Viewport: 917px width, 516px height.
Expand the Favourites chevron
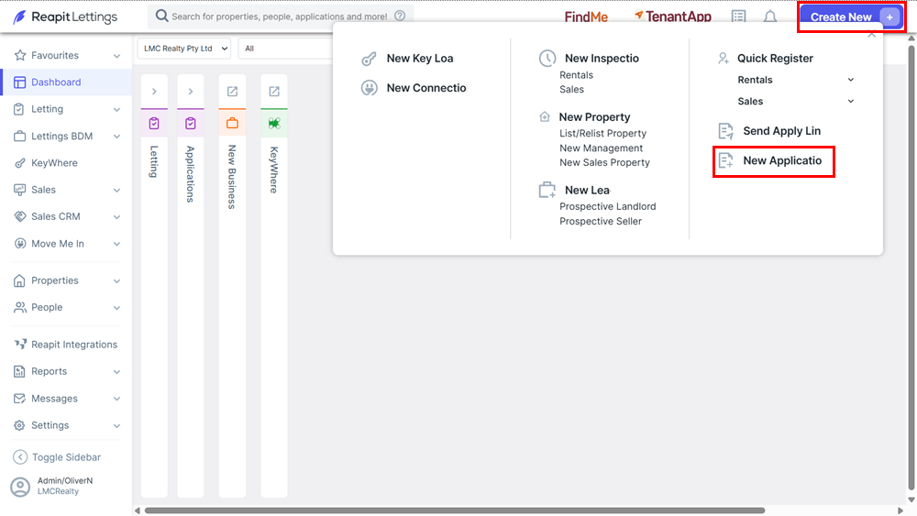116,56
